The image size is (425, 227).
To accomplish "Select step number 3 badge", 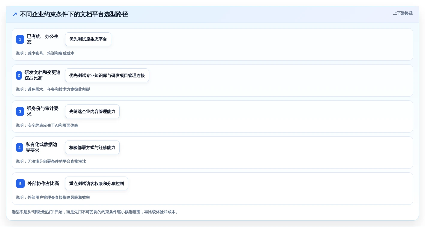I will [20, 111].
